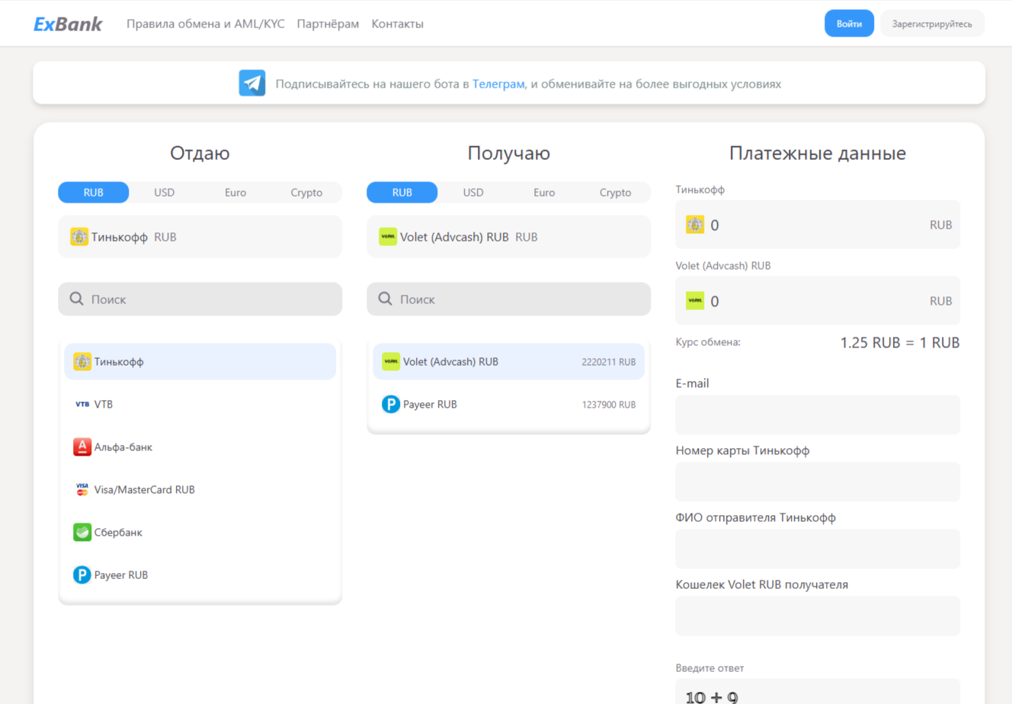Click the green Сбербанк icon
Viewport: 1012px width, 704px height.
pyautogui.click(x=82, y=533)
